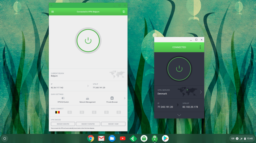
Task: Toggle the VPN Kill Switch
Action: click(63, 98)
